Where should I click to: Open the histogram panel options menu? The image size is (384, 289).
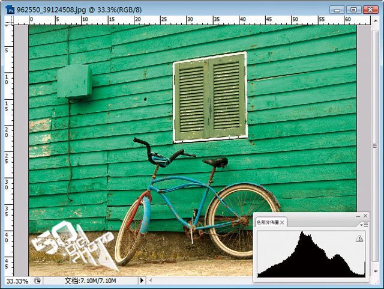point(364,224)
